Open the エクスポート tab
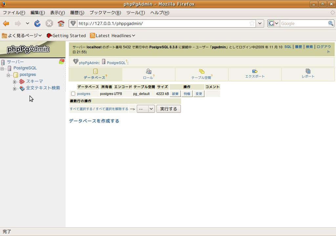Viewport: 336px width, 236px height. (255, 74)
